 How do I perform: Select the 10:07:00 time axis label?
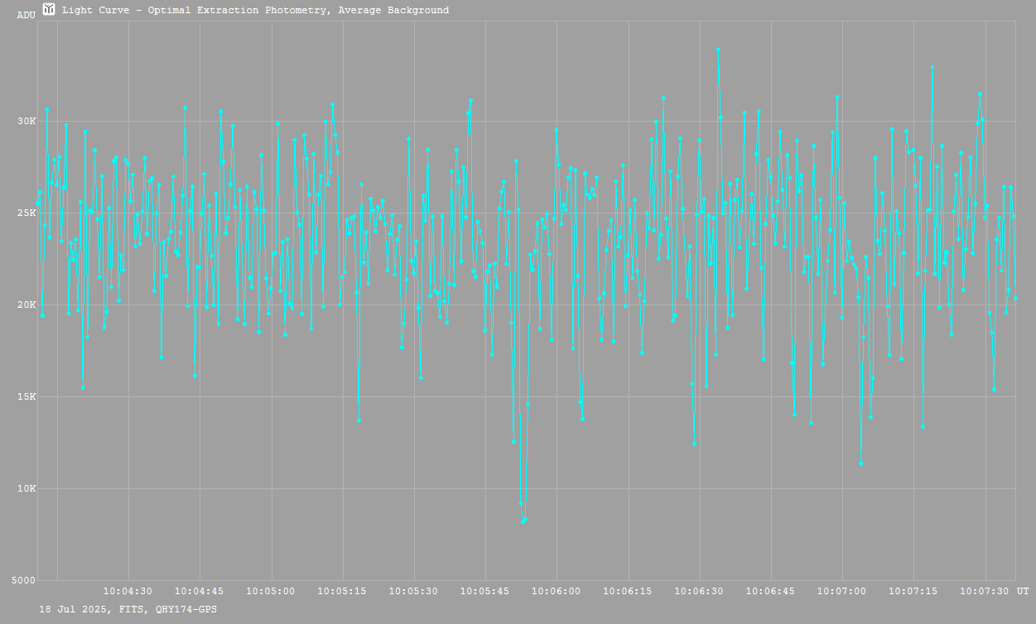tap(843, 592)
